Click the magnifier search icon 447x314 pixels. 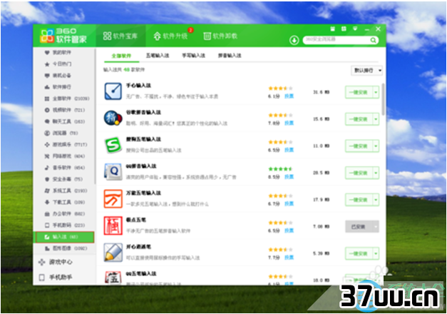pos(373,40)
